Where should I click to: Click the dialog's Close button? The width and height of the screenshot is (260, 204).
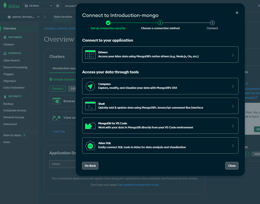[232, 166]
